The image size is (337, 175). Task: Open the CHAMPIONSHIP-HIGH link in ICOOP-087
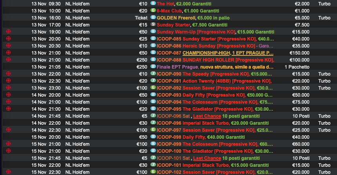[207, 53]
